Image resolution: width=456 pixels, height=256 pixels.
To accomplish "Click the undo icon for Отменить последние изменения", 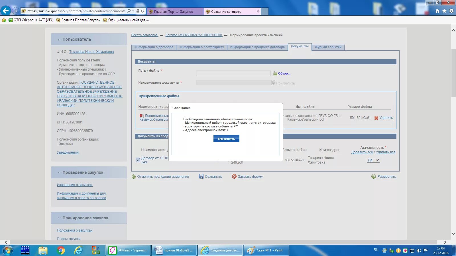I will [x=134, y=176].
